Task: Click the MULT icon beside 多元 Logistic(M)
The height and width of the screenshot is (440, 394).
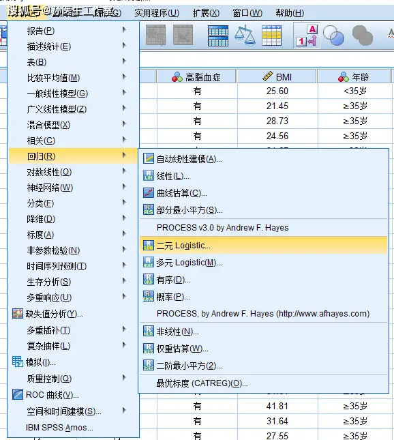Action: point(149,263)
